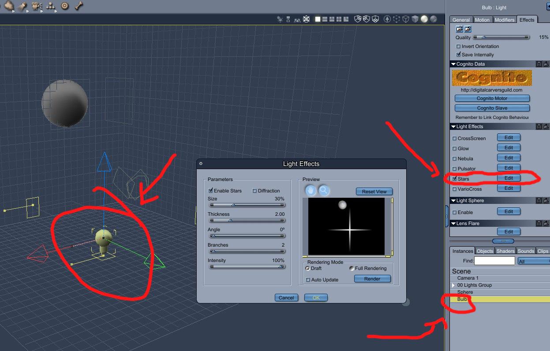Enable the Nebula light effect
Image resolution: width=550 pixels, height=351 pixels.
454,159
